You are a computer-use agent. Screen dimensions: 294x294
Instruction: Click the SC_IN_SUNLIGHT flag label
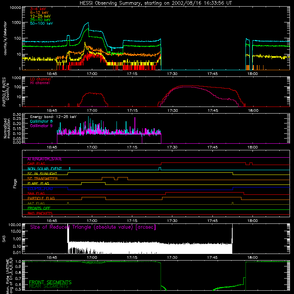pos(42,173)
